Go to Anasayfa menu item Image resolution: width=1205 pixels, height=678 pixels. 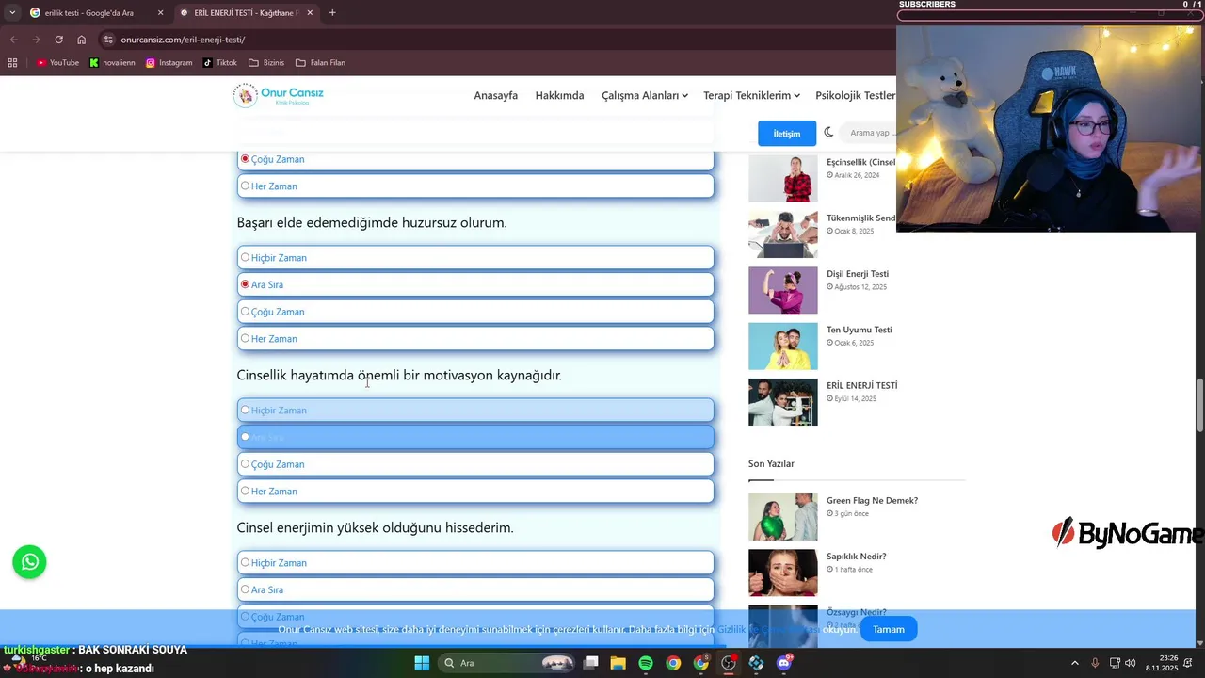(495, 95)
